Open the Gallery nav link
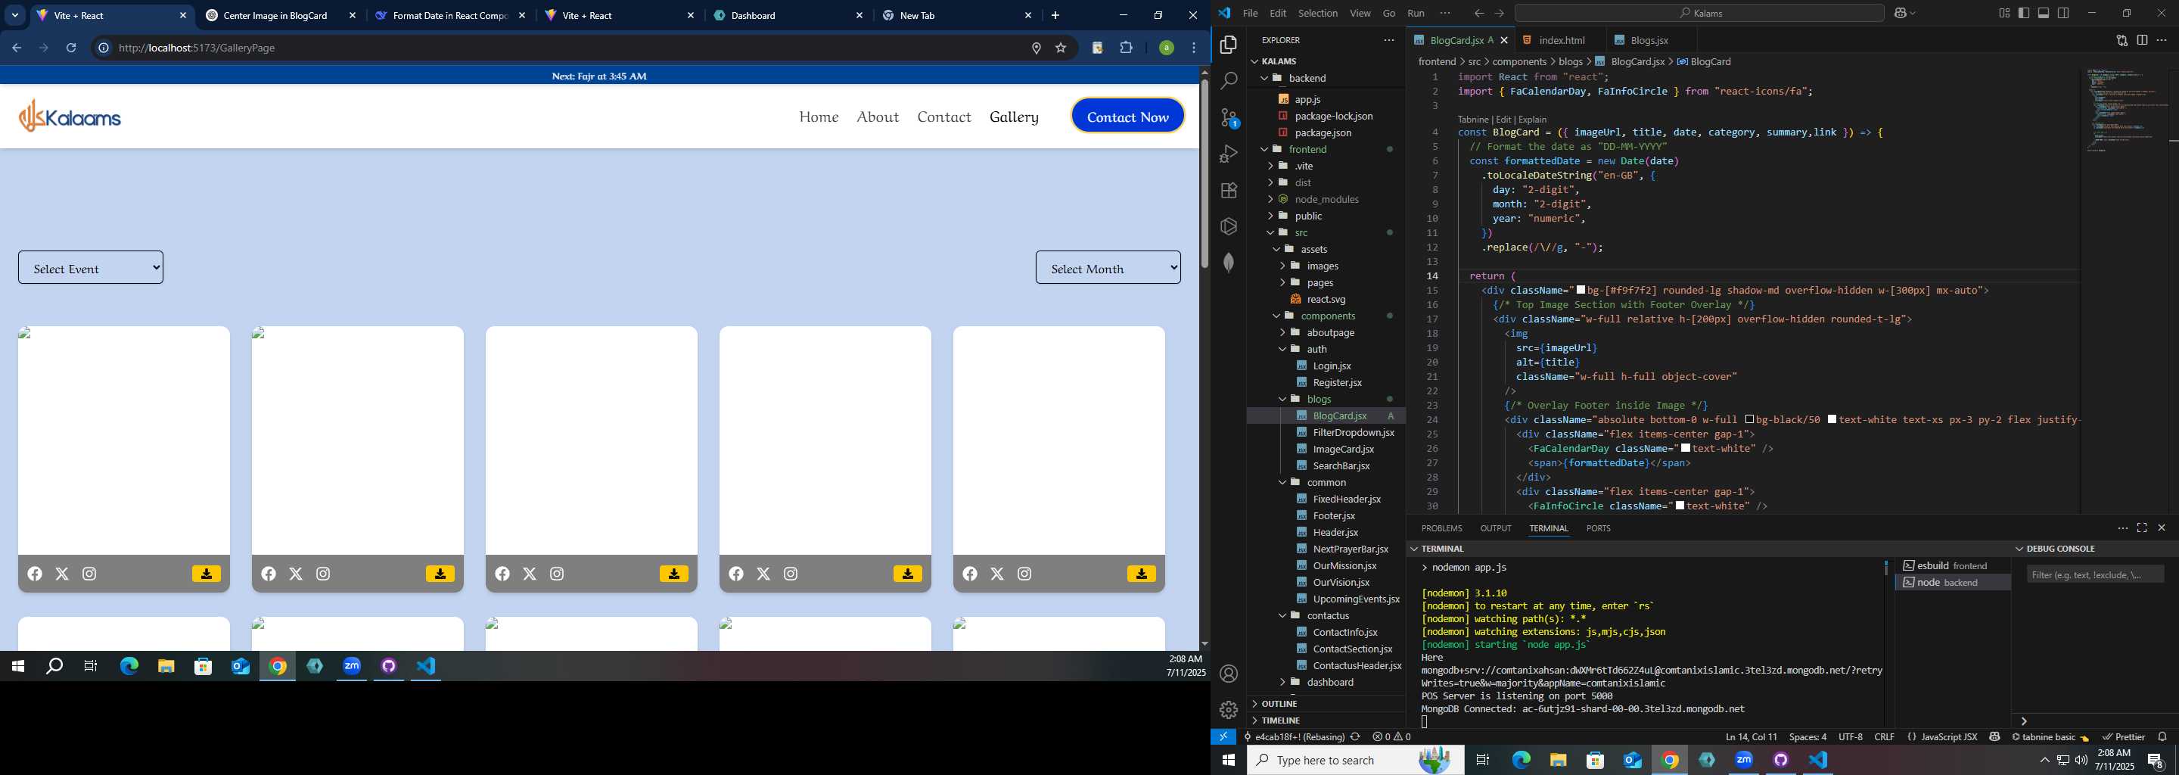2179x775 pixels. click(1014, 117)
